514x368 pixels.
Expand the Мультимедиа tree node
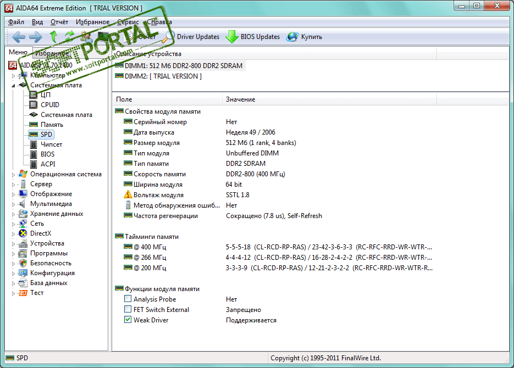click(x=13, y=204)
